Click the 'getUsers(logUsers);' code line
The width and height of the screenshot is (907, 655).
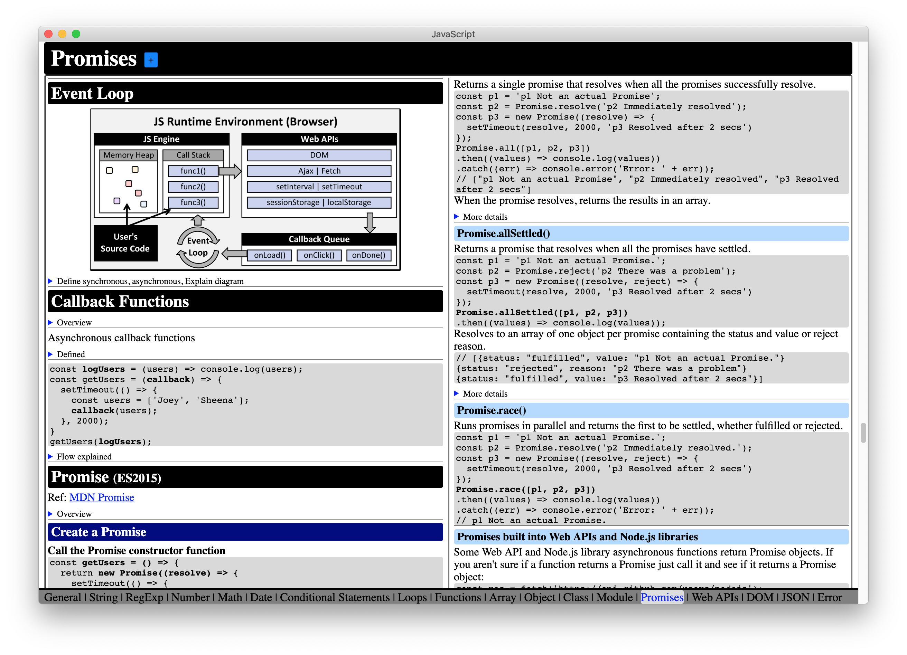tap(101, 442)
